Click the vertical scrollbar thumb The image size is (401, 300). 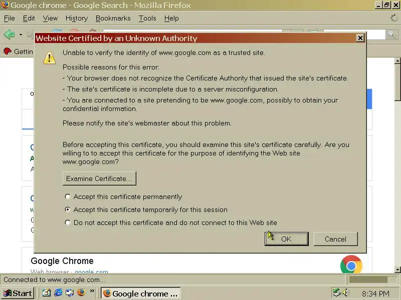397,82
